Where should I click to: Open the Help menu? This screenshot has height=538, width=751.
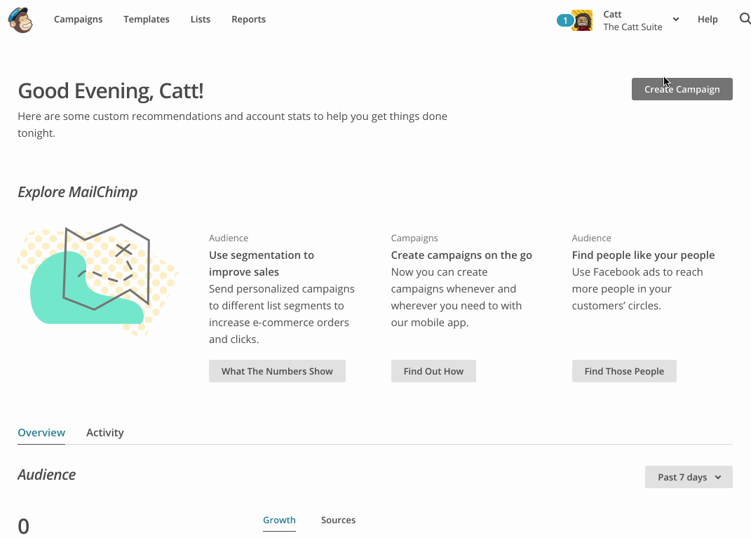(708, 19)
